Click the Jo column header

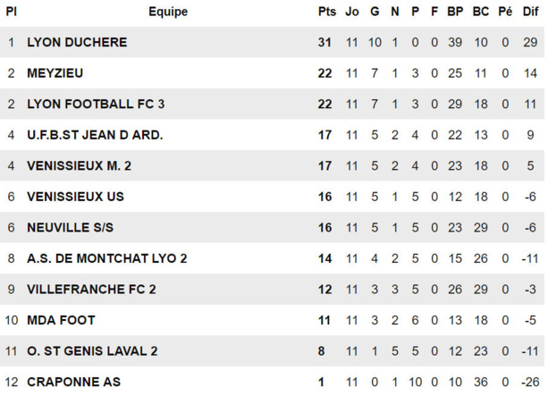(352, 12)
